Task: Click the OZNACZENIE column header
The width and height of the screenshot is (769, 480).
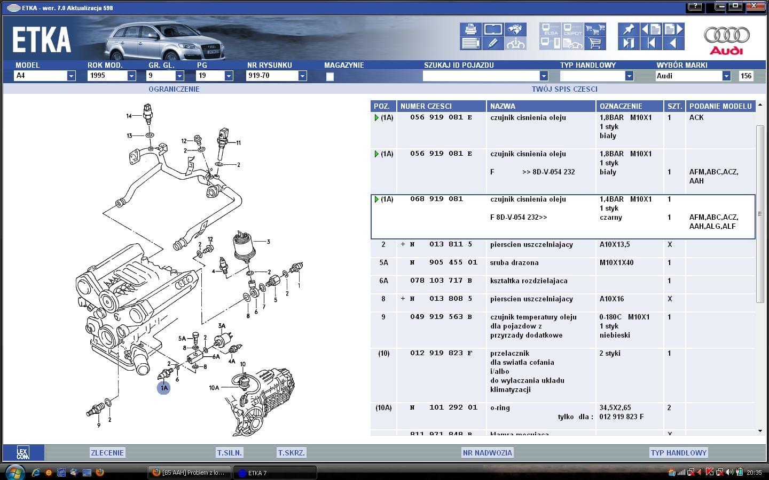Action: pyautogui.click(x=630, y=106)
